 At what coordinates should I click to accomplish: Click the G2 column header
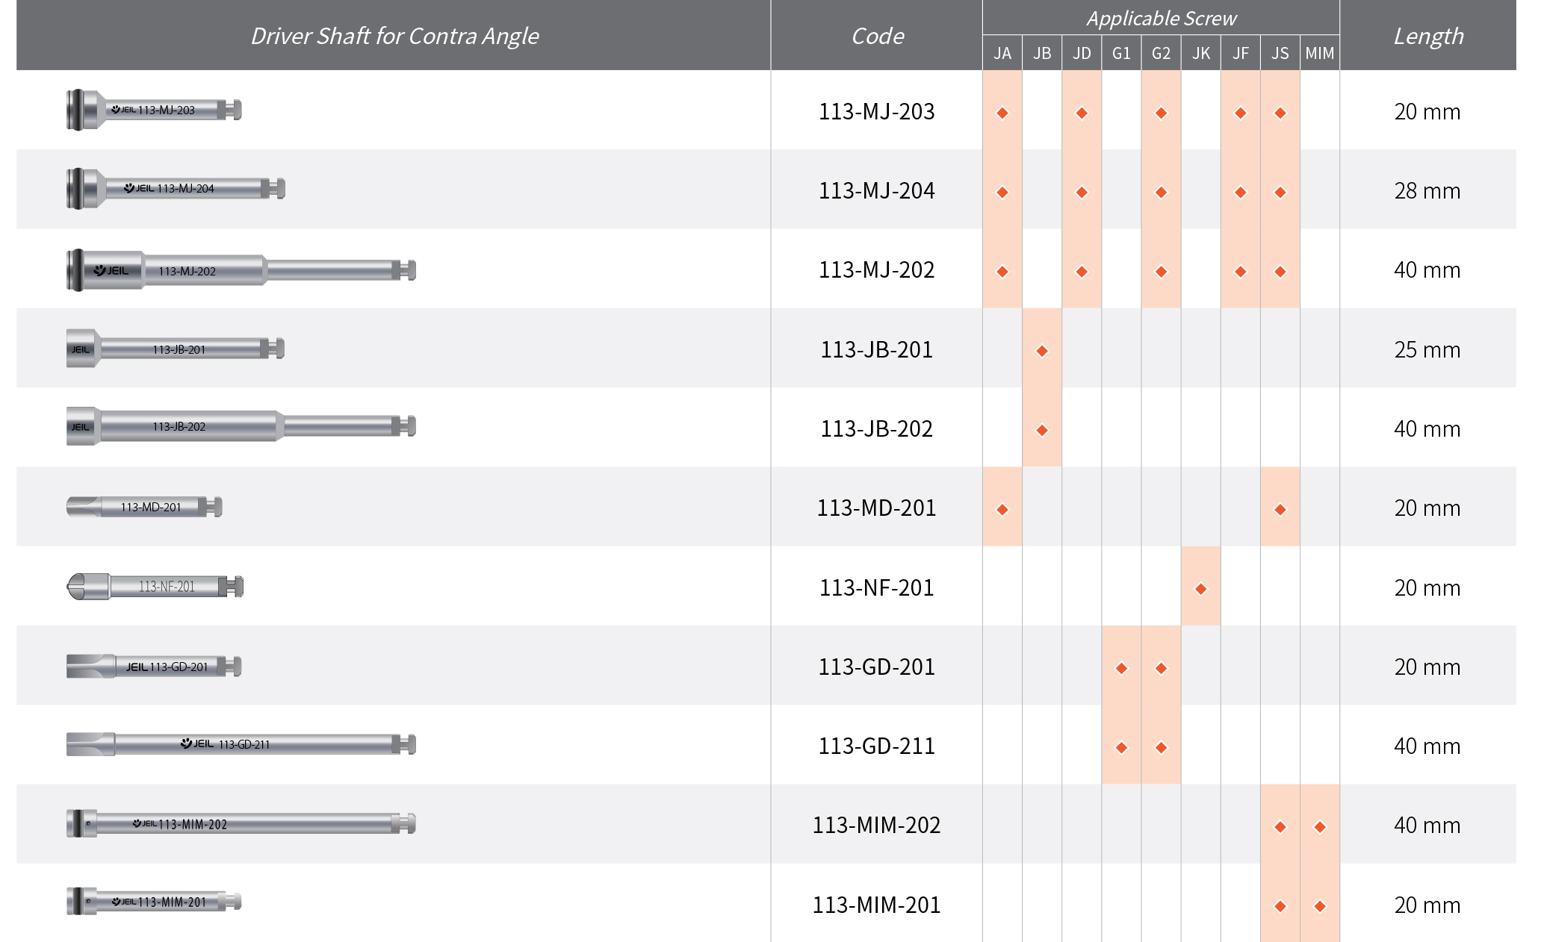[x=1161, y=53]
